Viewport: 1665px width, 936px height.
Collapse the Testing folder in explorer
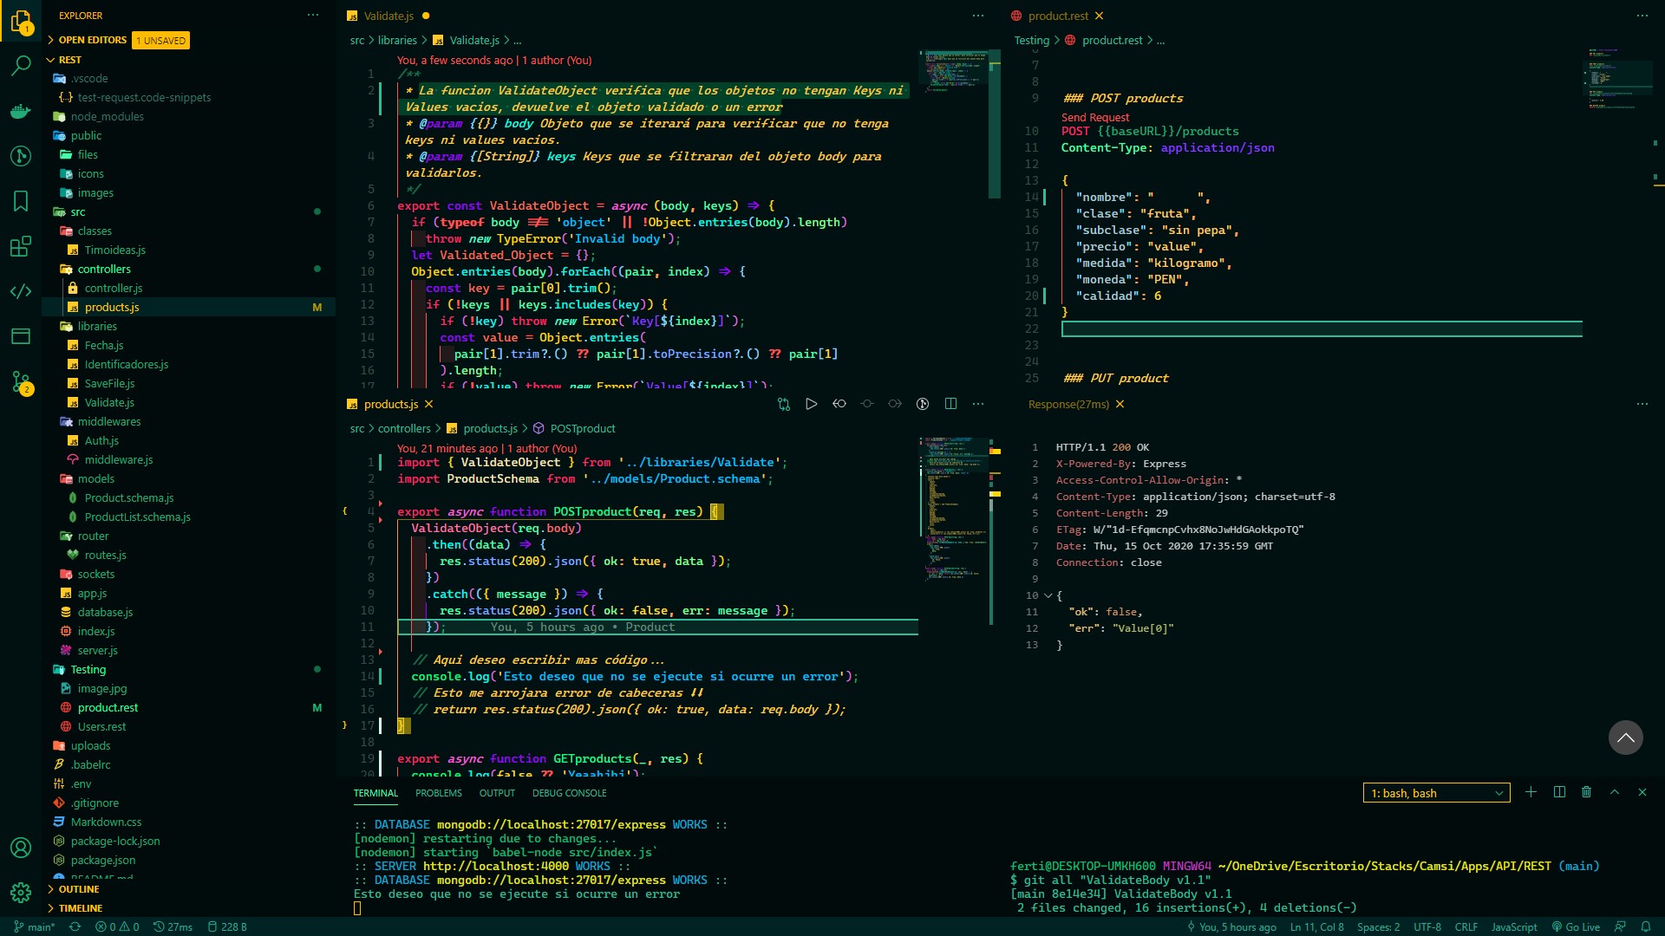point(88,669)
